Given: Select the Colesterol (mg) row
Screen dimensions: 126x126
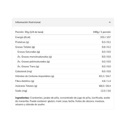Looking at the screenshot, I should click(x=63, y=71).
